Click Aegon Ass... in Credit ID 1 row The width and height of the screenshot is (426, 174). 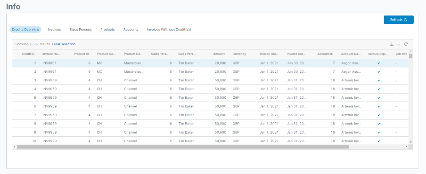tap(351, 63)
